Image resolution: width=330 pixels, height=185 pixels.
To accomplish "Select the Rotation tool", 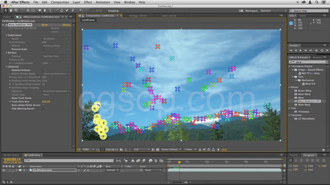I will (23, 11).
